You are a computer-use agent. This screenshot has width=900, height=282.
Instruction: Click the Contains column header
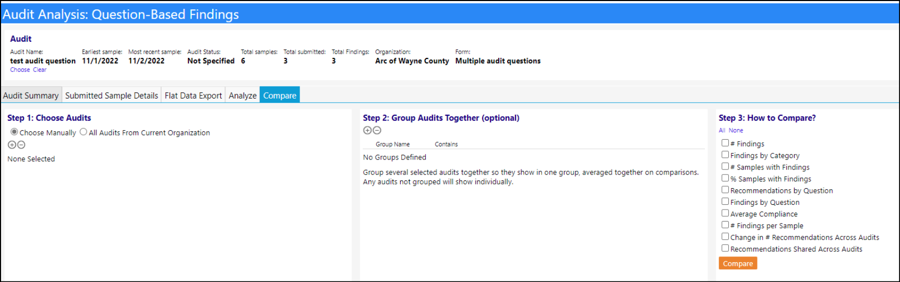point(446,144)
